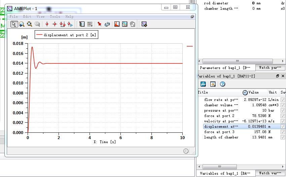This screenshot has height=177, width=286.
Task: Click the update/refresh arrows icon
Action: point(107,24)
